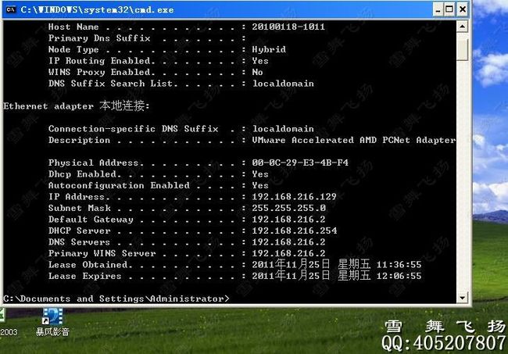This screenshot has height=354, width=508.
Task: Click the Lease Obtained time 11:36:55
Action: [x=399, y=265]
